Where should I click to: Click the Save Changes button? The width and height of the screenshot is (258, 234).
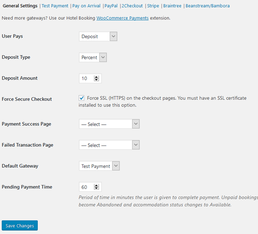20,225
